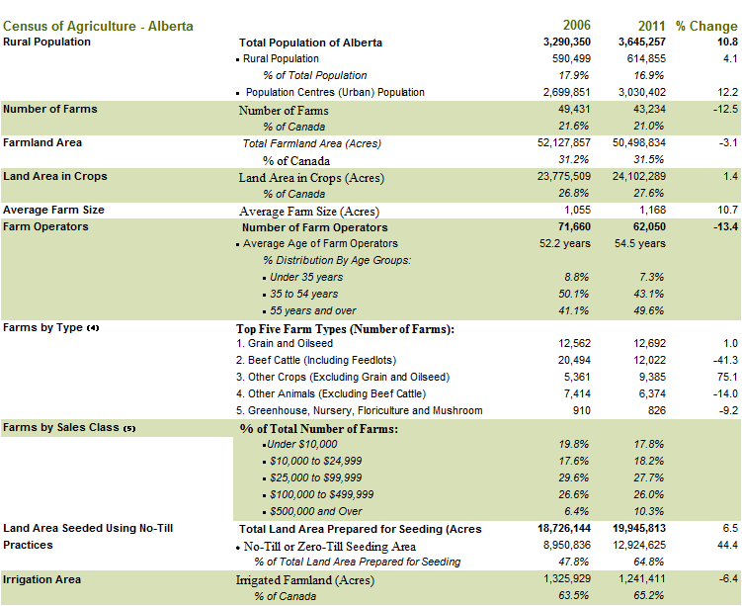Click 'Number of Farm Operators' label
Viewport: 742px width, 606px height.
(x=315, y=227)
